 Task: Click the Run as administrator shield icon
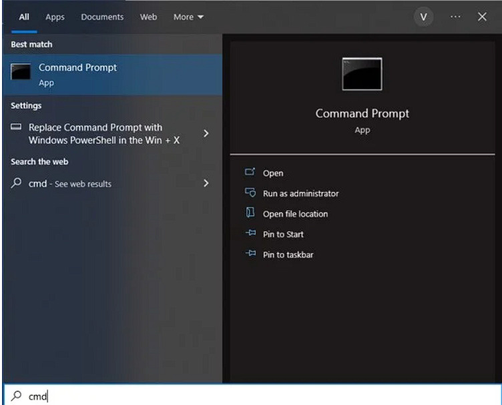click(250, 193)
